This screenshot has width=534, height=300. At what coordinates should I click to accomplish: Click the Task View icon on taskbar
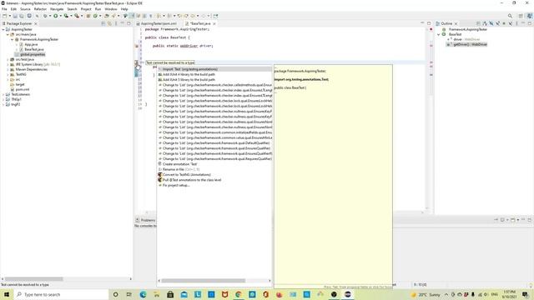coord(128,294)
